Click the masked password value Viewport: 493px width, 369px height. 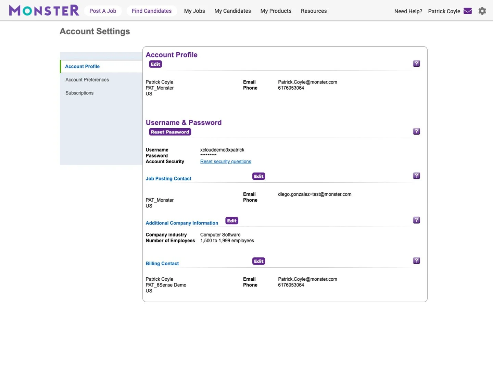point(208,155)
